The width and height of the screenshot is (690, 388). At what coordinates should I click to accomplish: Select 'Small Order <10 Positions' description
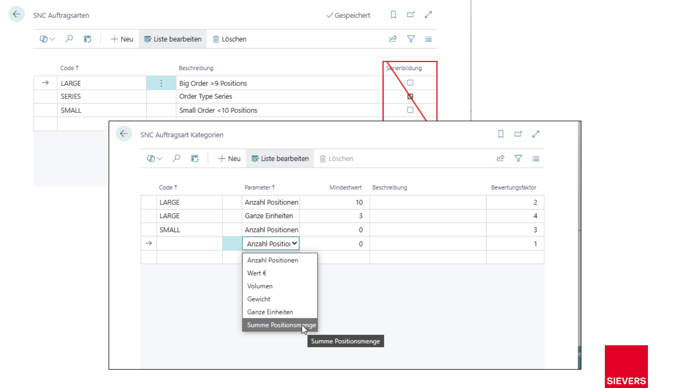(218, 110)
